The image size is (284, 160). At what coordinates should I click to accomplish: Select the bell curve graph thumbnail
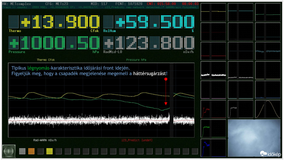tap(268, 109)
